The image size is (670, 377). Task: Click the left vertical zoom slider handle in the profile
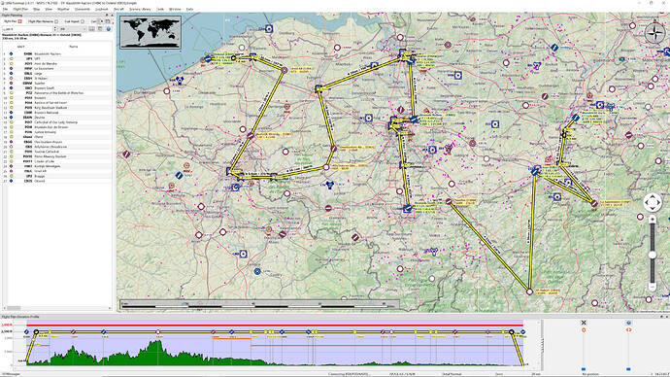pos(584,369)
